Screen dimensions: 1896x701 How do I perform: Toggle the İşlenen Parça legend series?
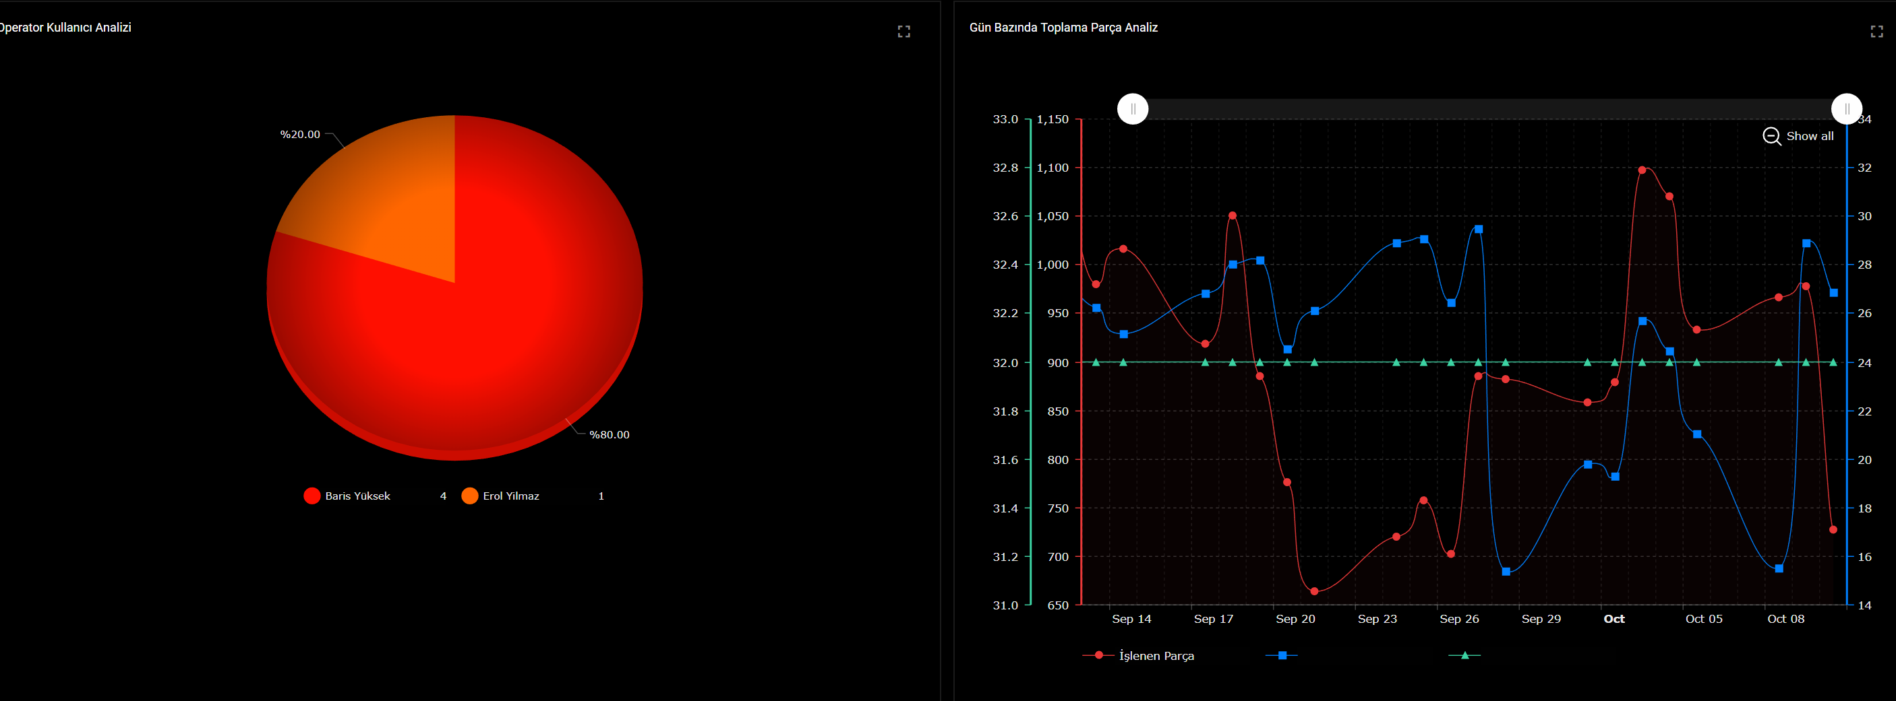click(1138, 655)
